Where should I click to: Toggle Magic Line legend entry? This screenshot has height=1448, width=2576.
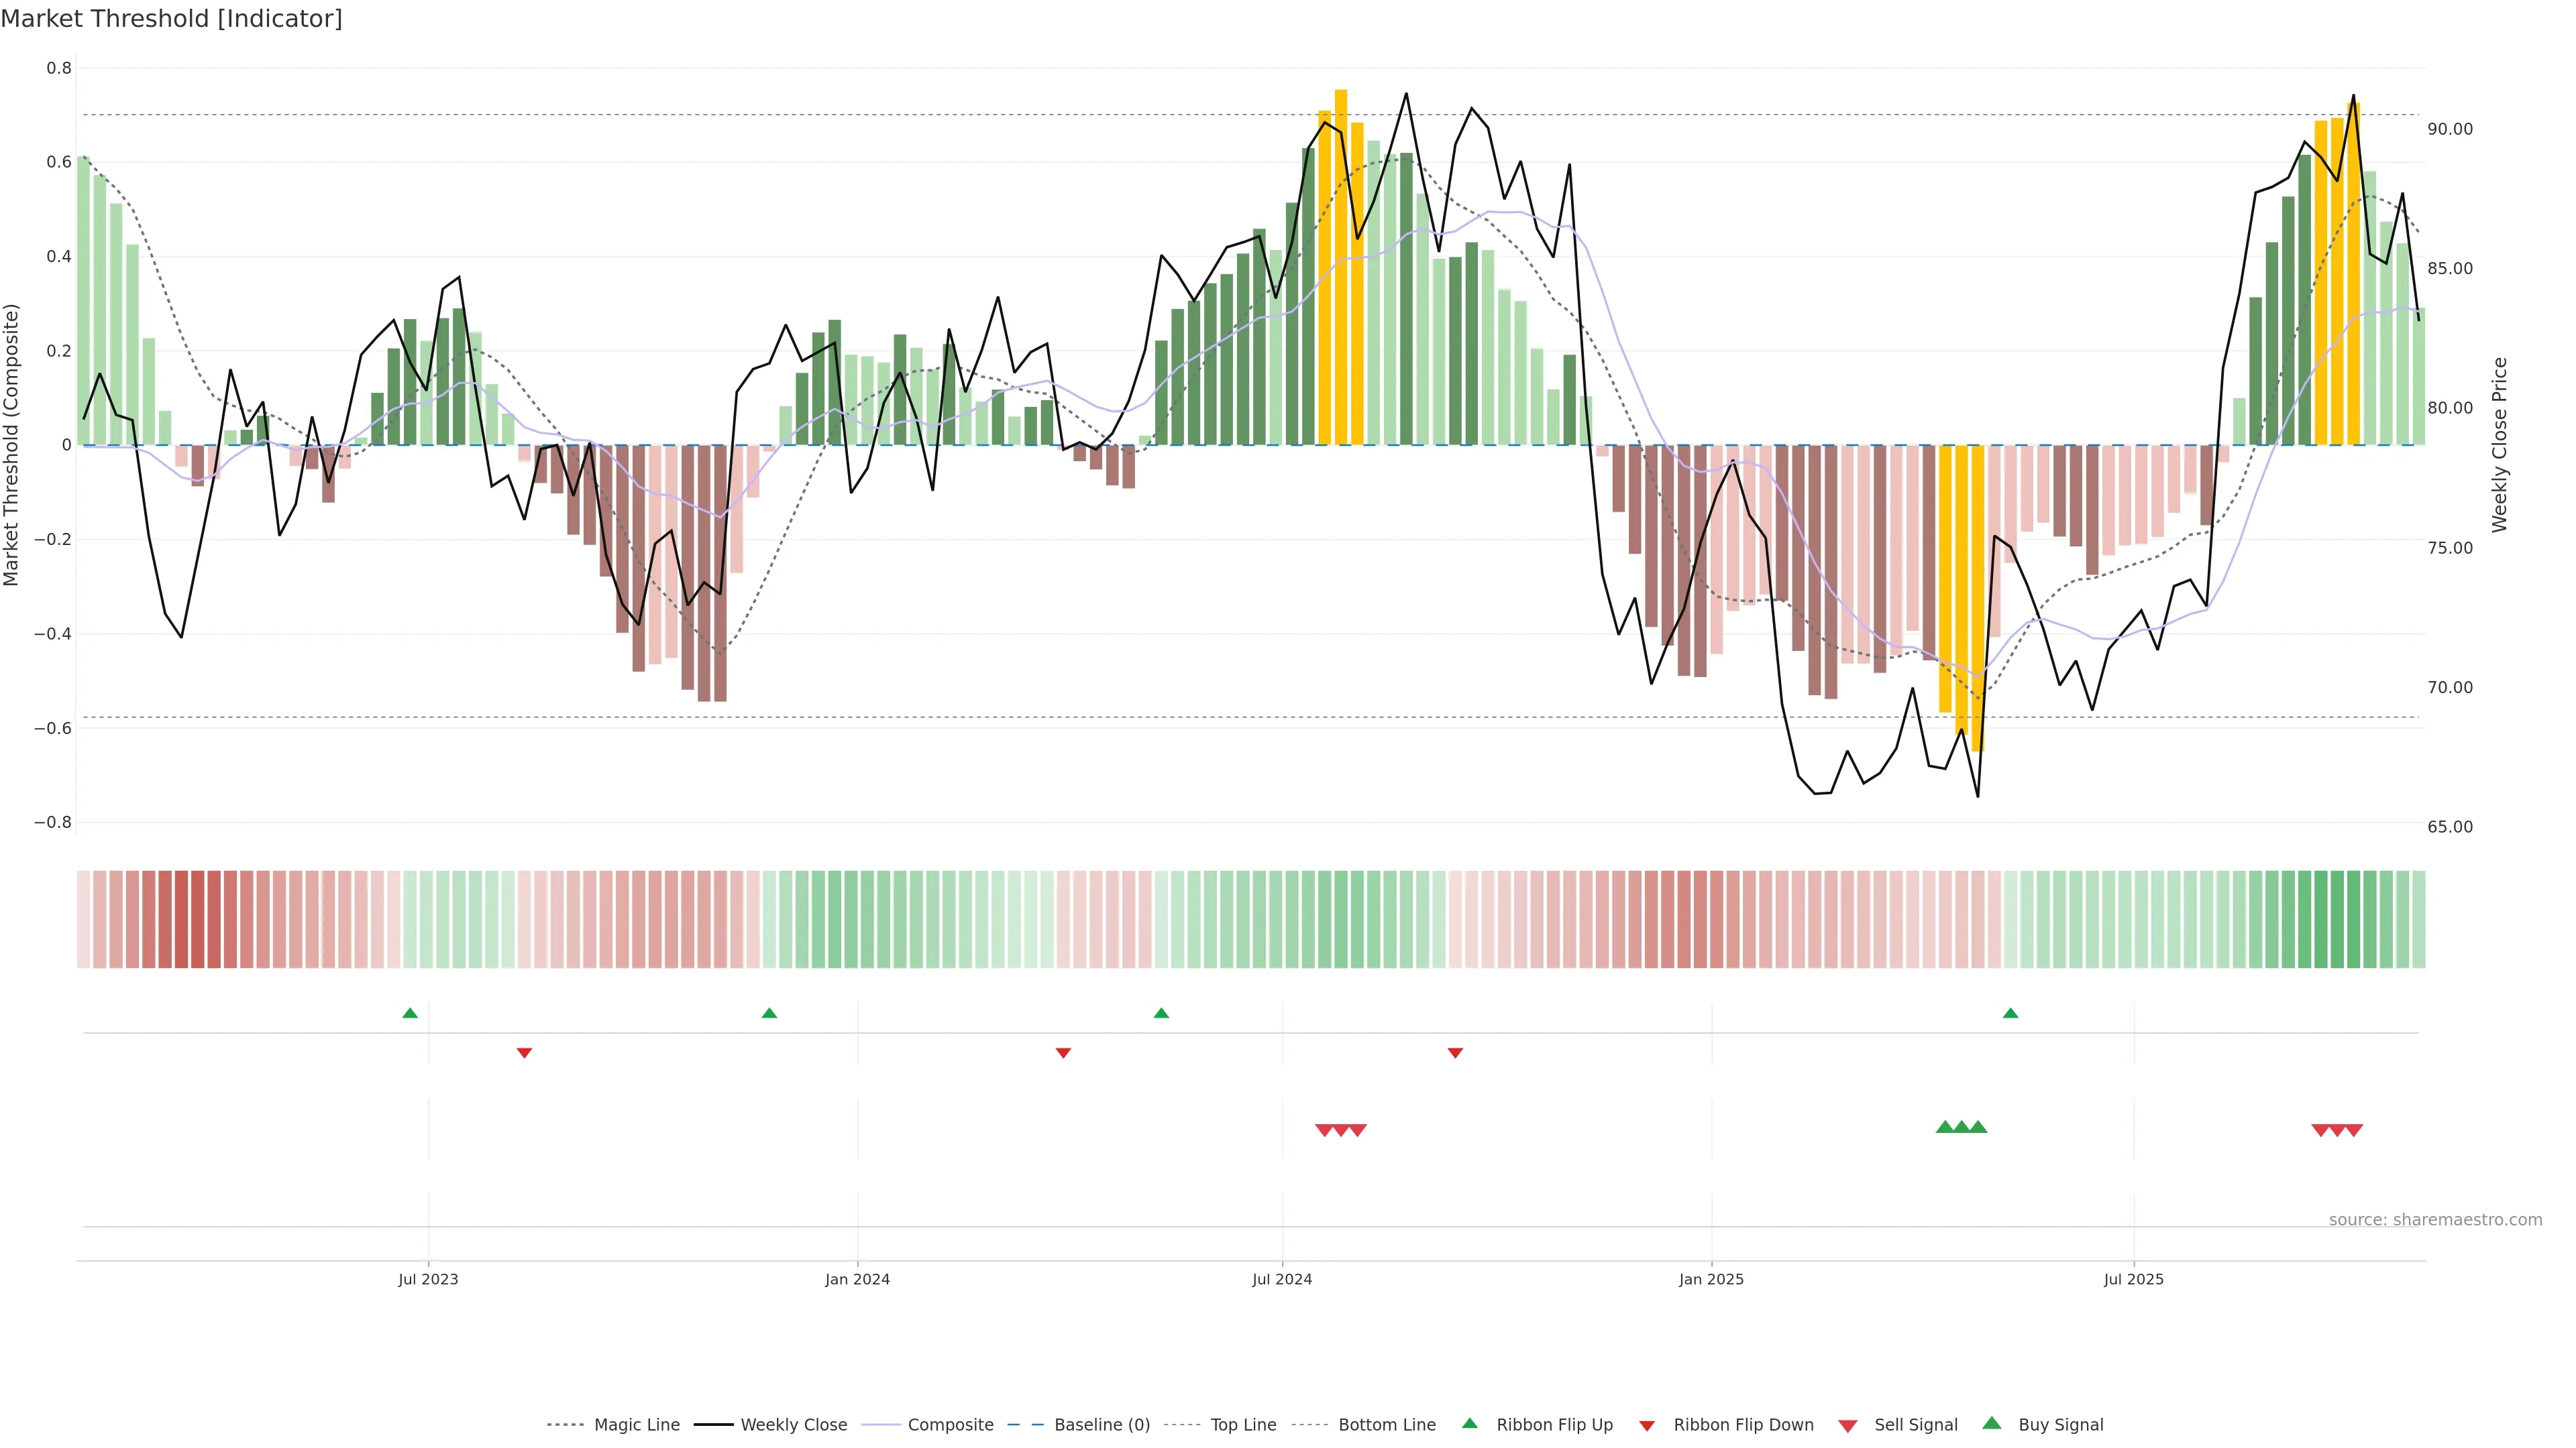click(636, 1425)
